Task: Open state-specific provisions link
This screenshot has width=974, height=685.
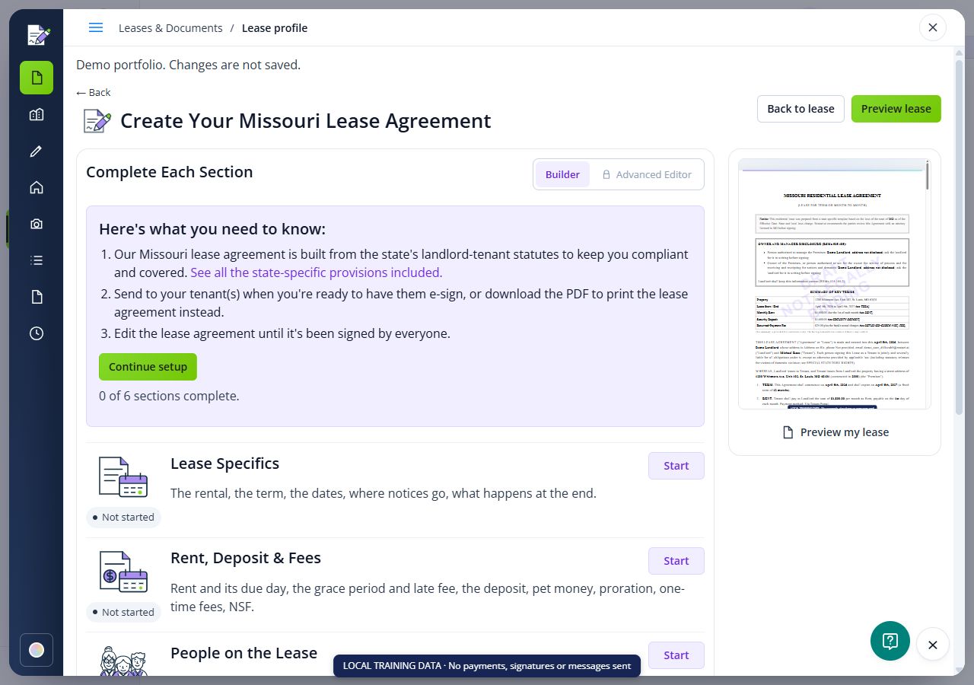Action: (316, 272)
